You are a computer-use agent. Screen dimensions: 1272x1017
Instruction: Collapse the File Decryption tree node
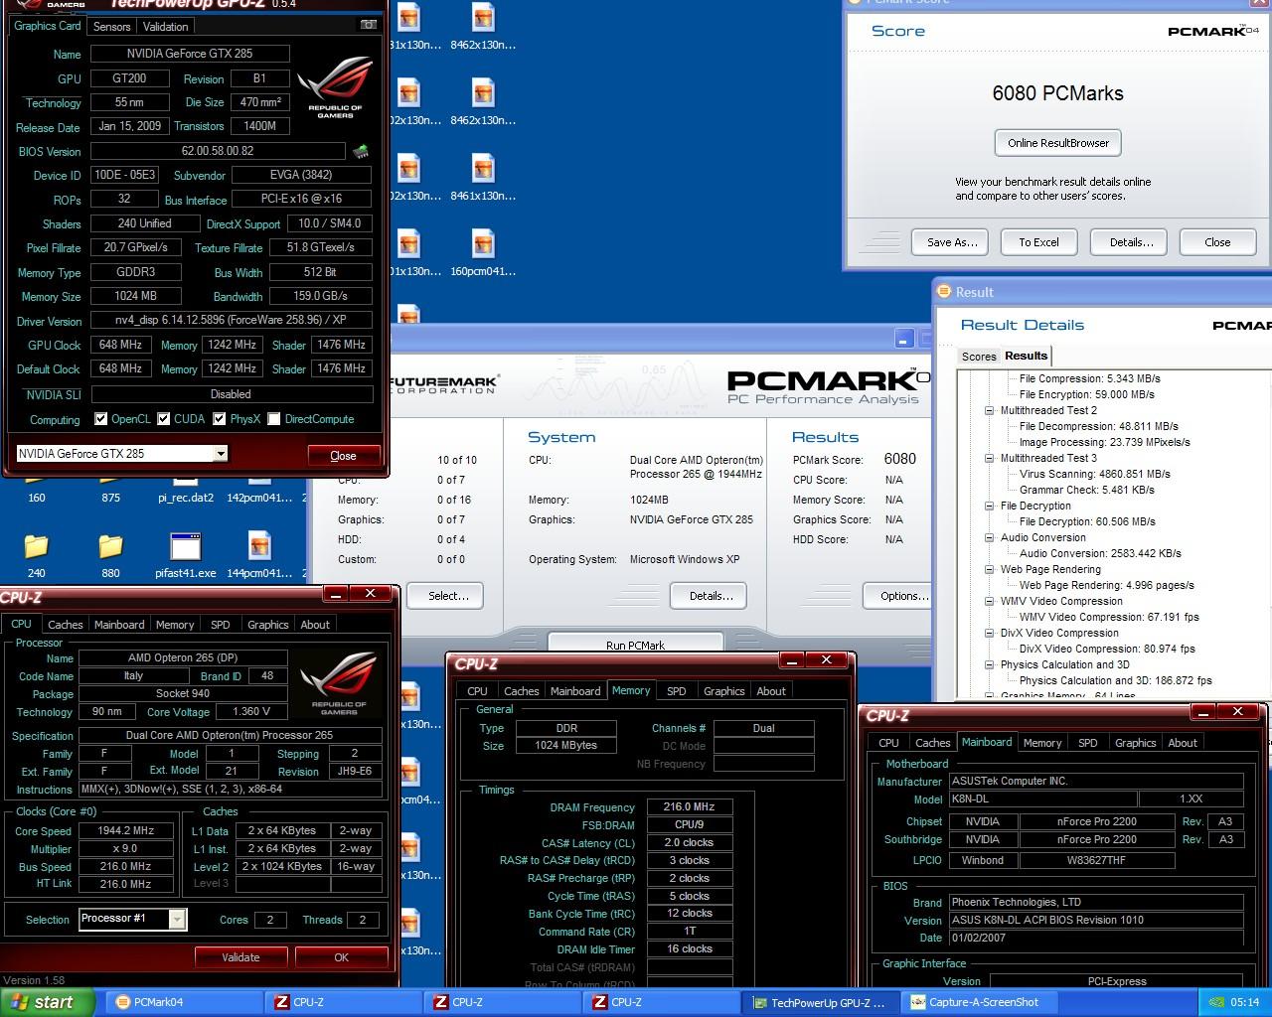989,506
